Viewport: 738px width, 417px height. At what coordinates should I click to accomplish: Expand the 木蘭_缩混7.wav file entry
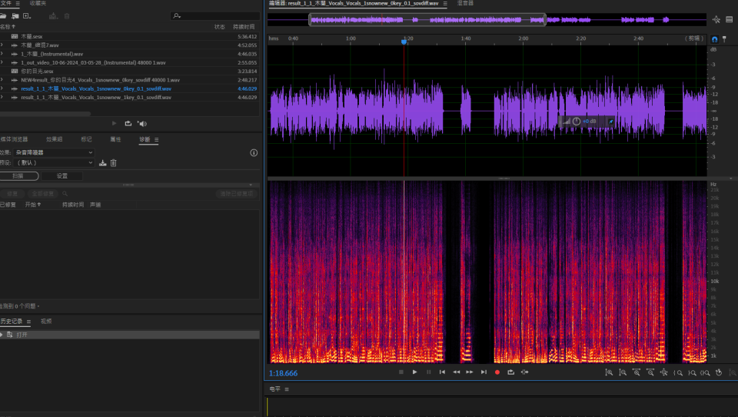pyautogui.click(x=2, y=45)
